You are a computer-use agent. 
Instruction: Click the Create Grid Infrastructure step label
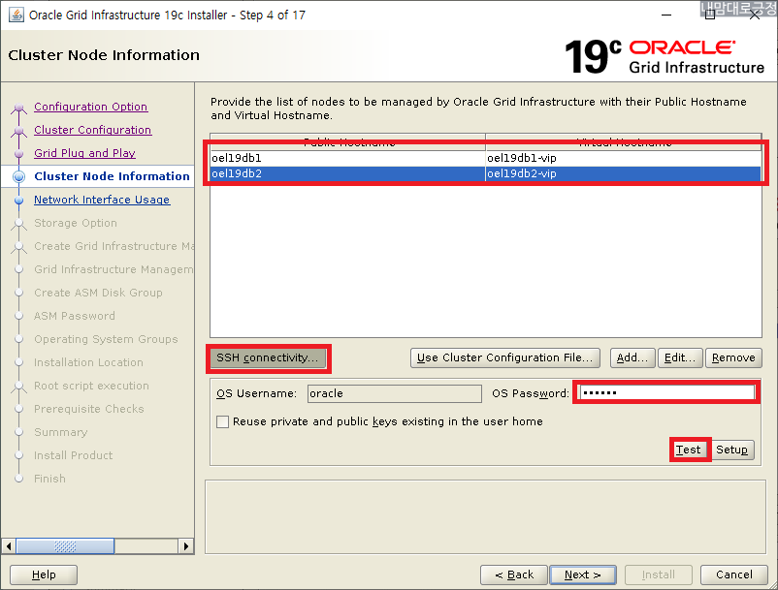113,246
